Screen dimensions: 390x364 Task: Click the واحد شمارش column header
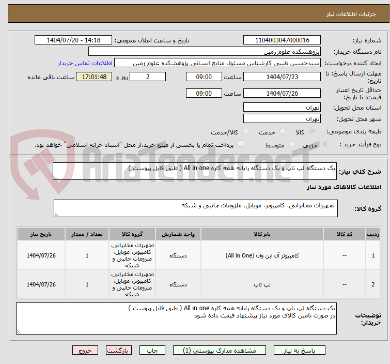(178, 234)
